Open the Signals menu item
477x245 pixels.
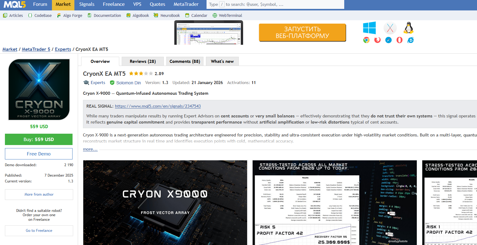pos(87,4)
